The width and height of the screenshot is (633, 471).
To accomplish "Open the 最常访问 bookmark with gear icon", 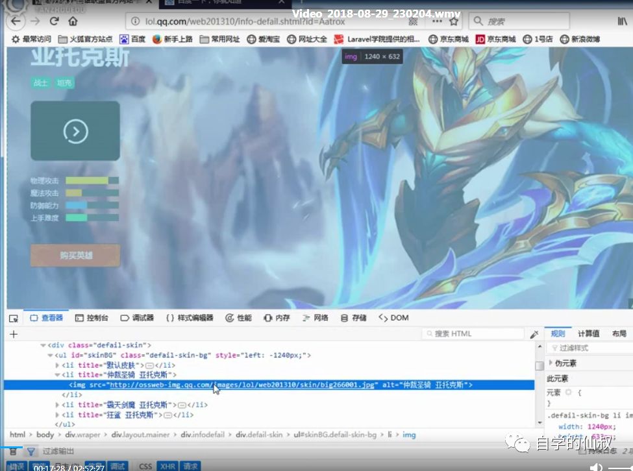I will pyautogui.click(x=31, y=39).
